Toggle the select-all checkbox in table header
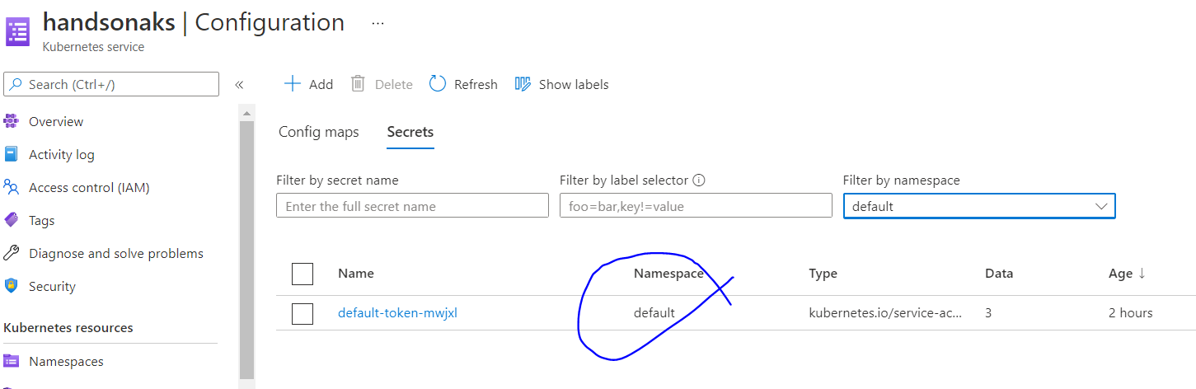The width and height of the screenshot is (1196, 389). click(303, 274)
